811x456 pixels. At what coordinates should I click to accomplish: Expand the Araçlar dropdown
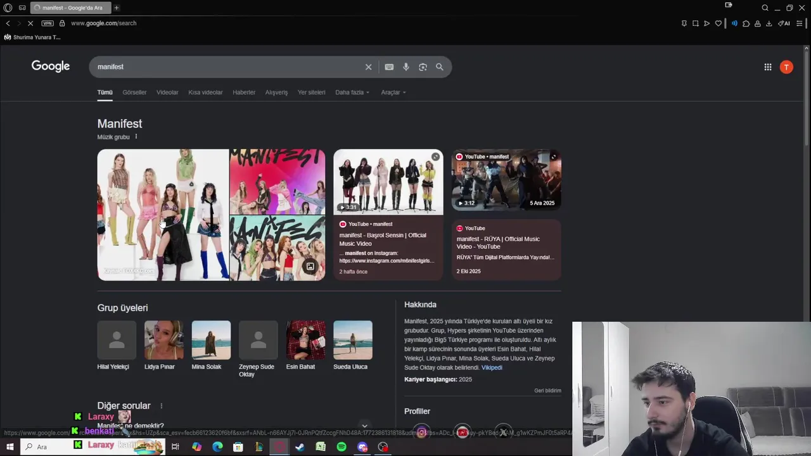pyautogui.click(x=393, y=92)
